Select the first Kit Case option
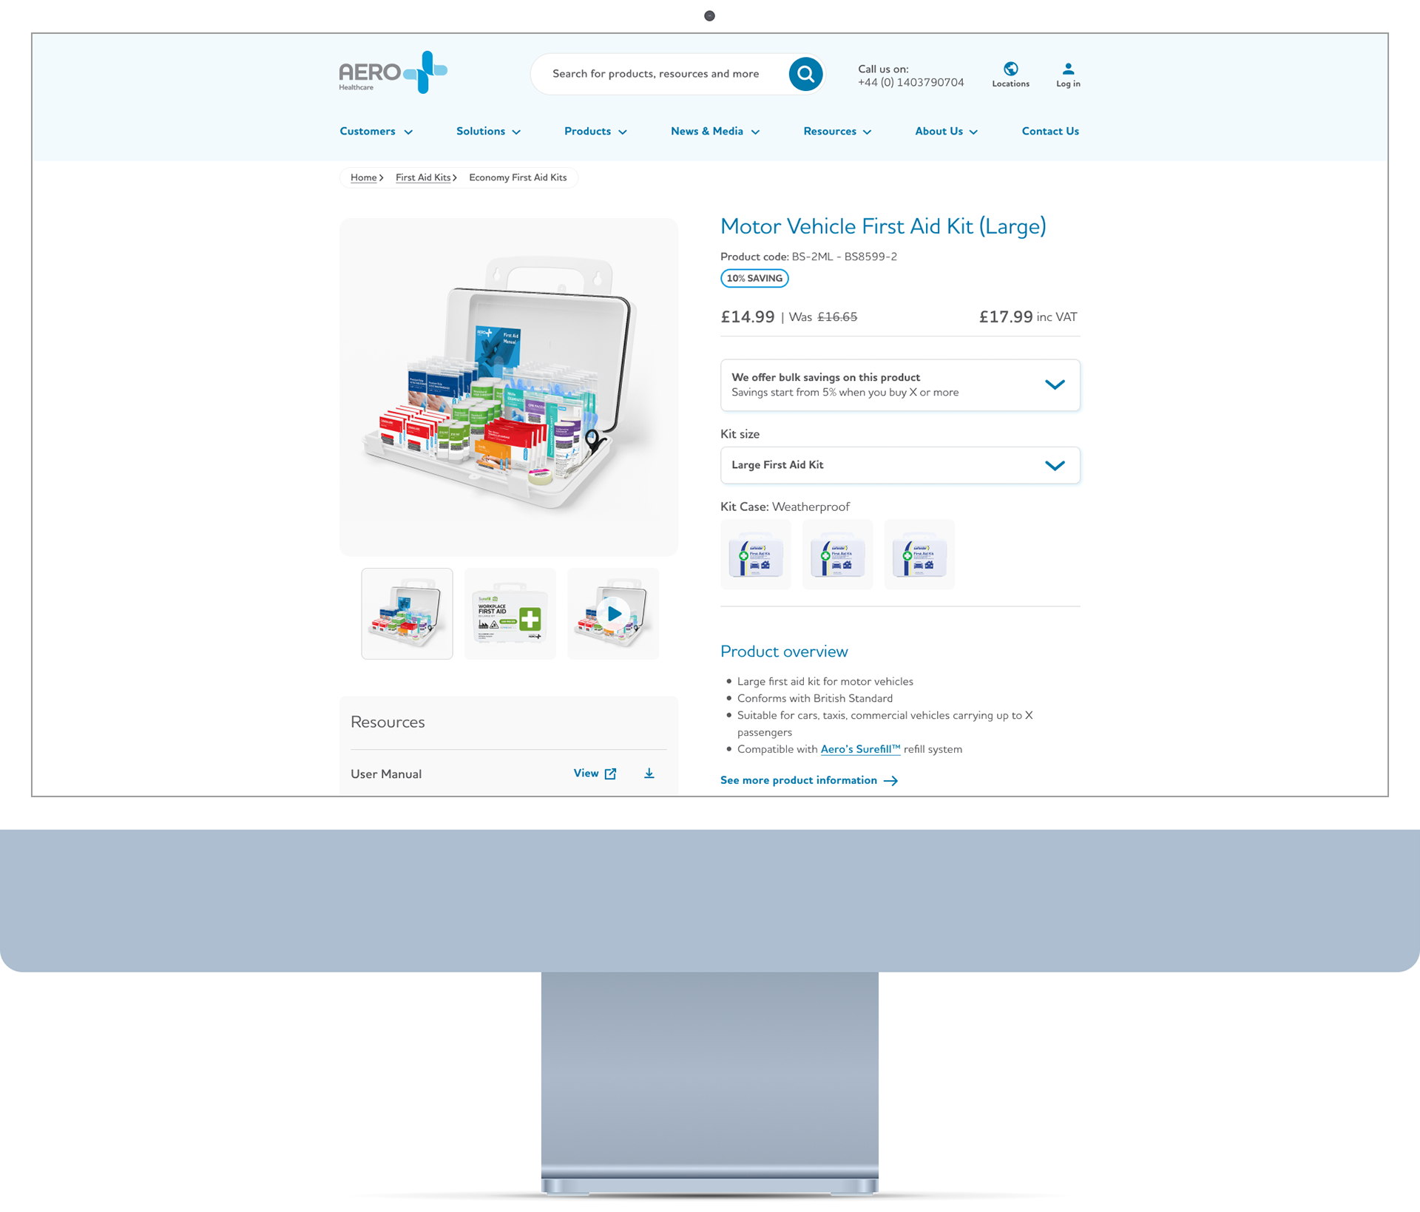Image resolution: width=1420 pixels, height=1212 pixels. click(755, 555)
